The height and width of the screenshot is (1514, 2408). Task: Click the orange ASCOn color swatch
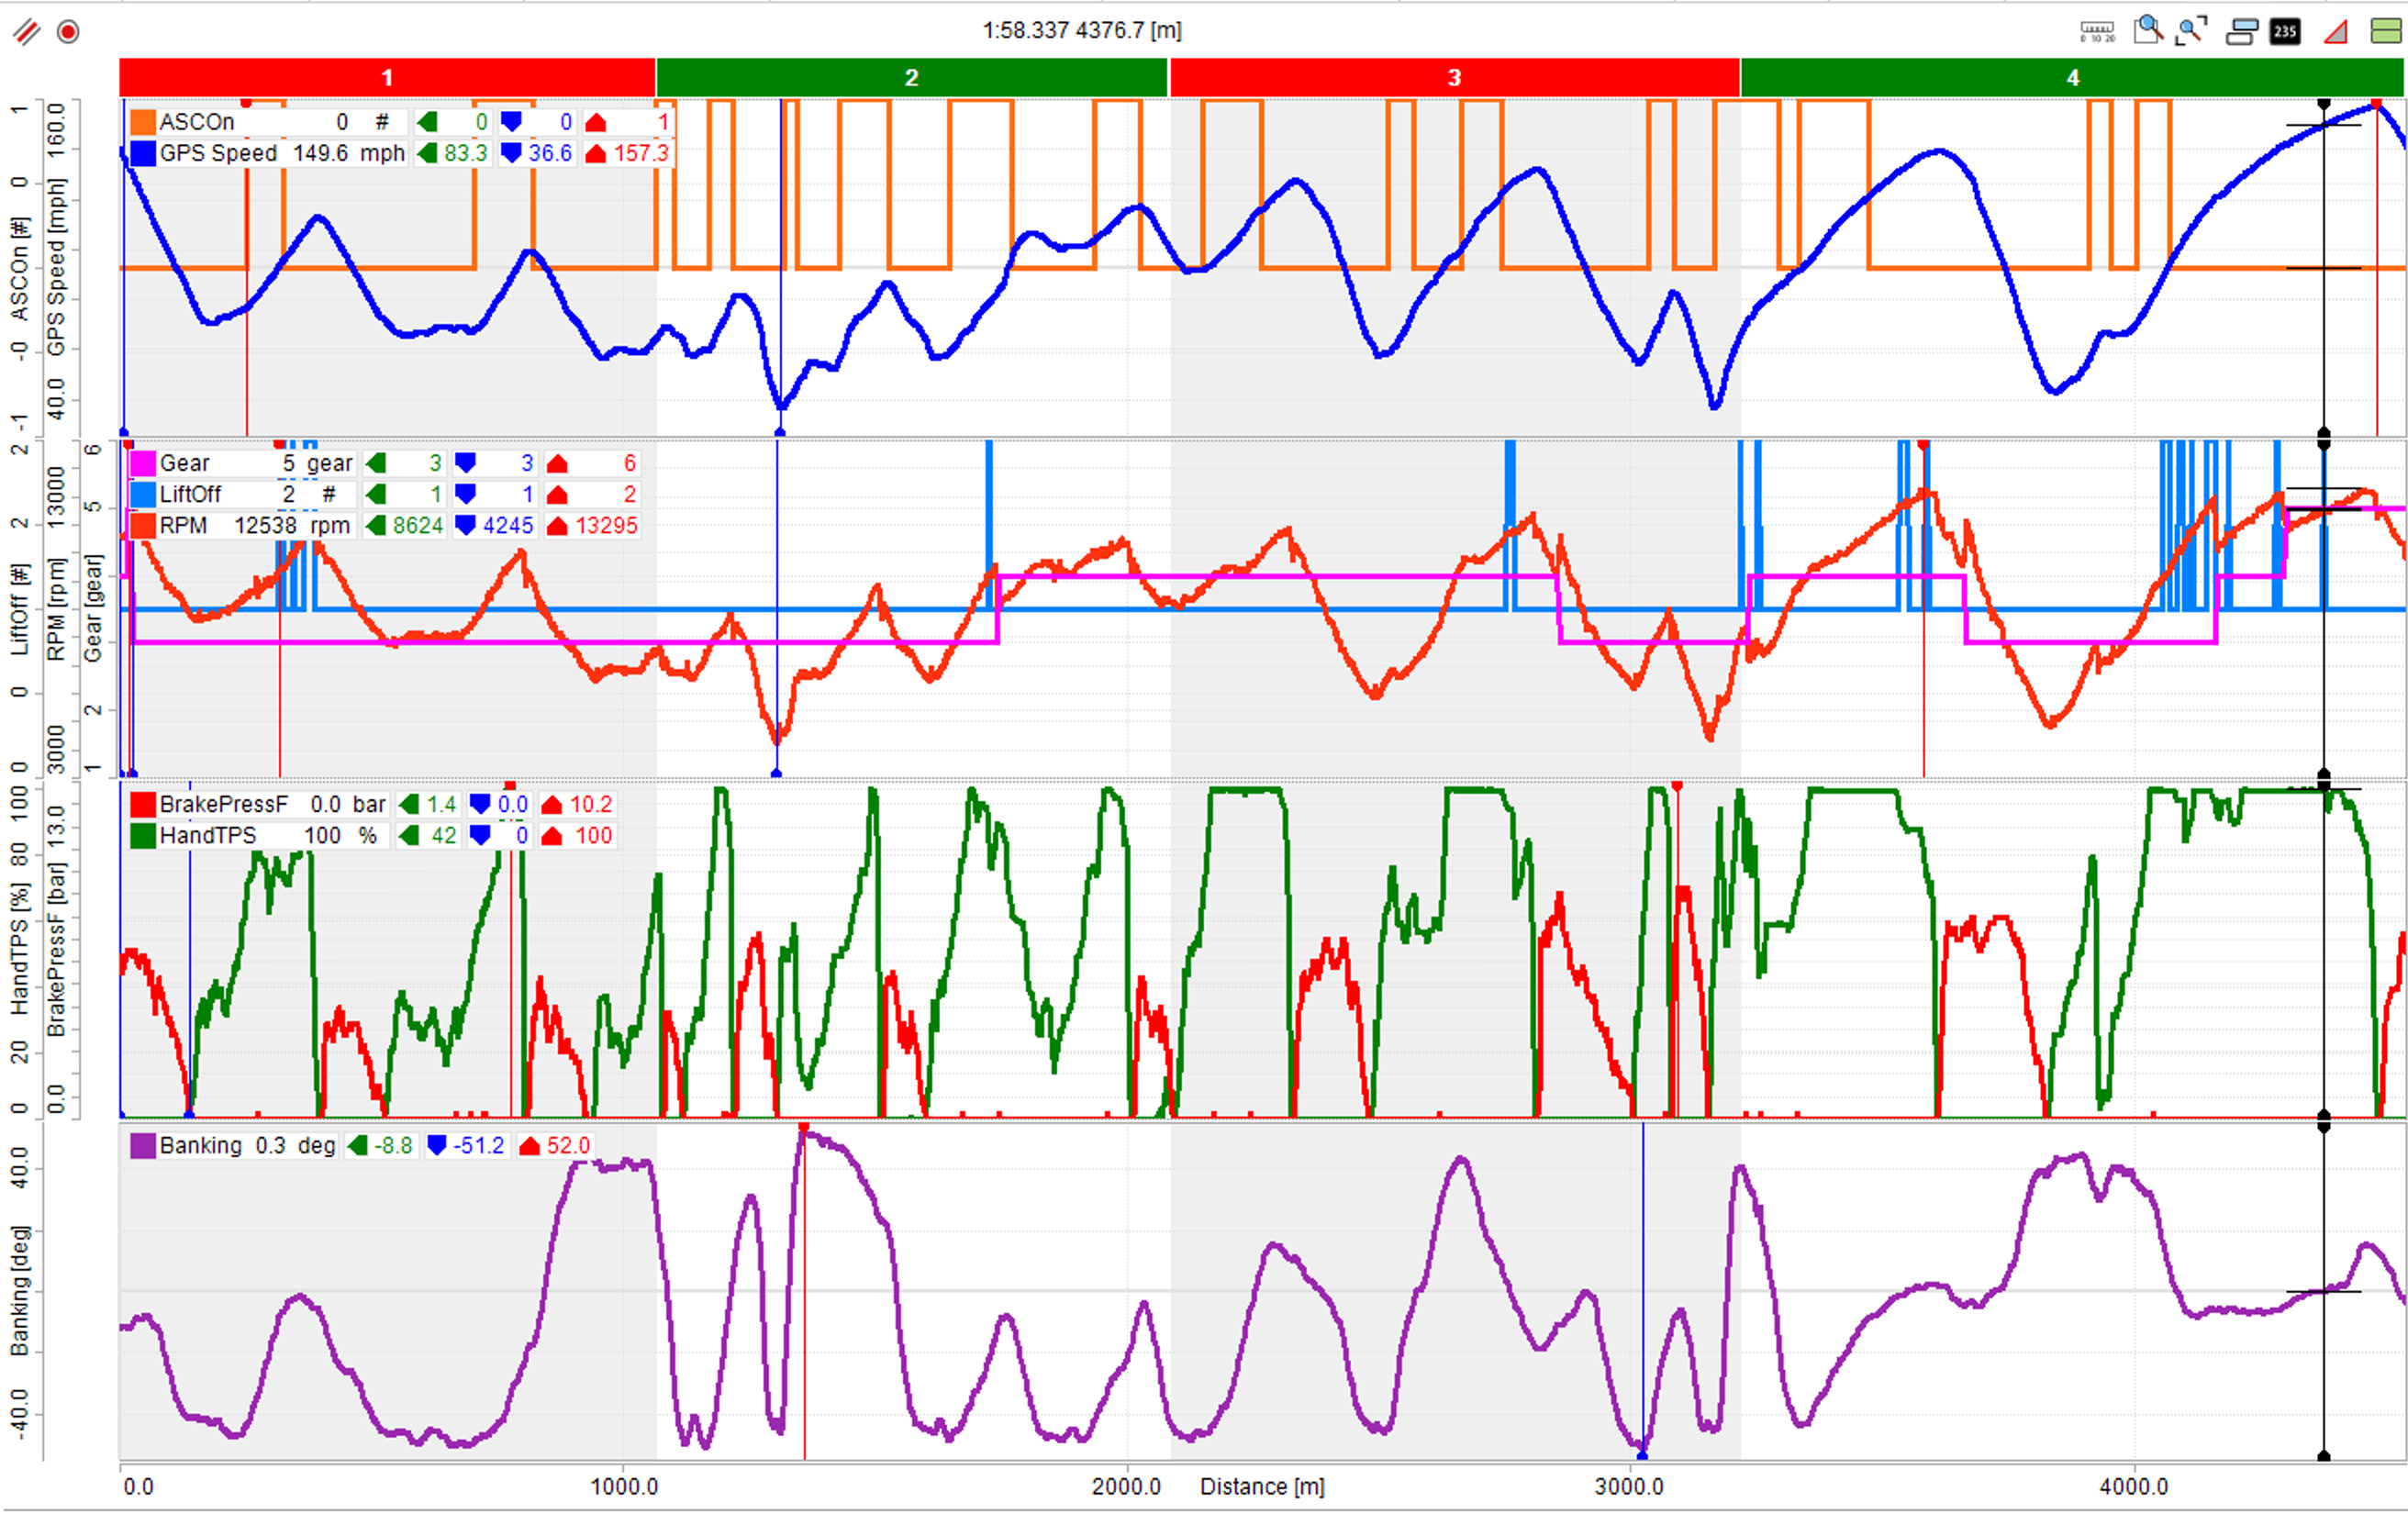[x=143, y=122]
